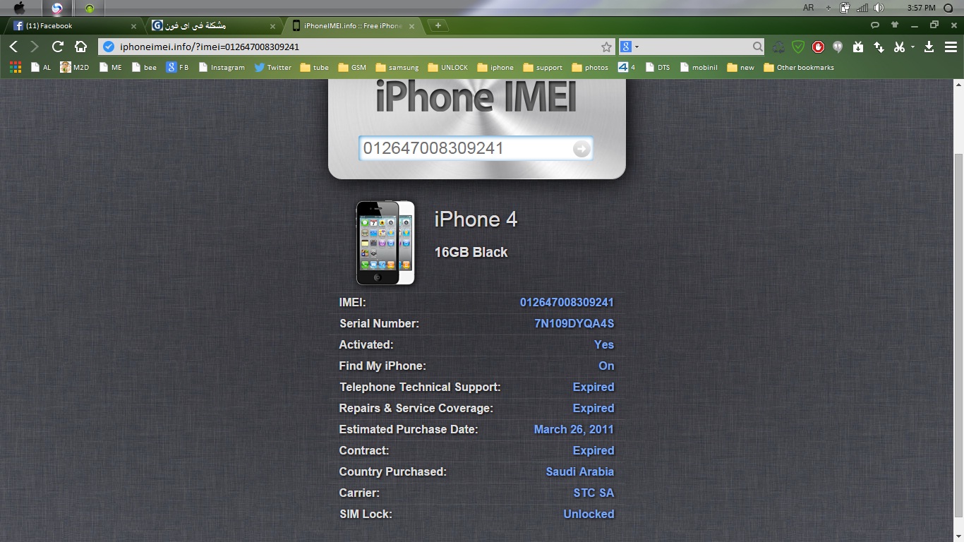Click the scissors capture tool icon
964x542 pixels.
pyautogui.click(x=899, y=47)
